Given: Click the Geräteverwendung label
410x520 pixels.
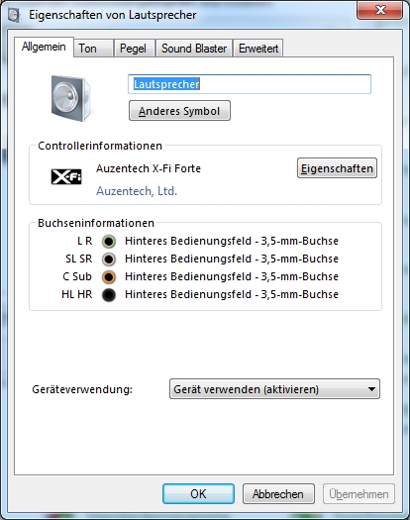Looking at the screenshot, I should point(82,389).
